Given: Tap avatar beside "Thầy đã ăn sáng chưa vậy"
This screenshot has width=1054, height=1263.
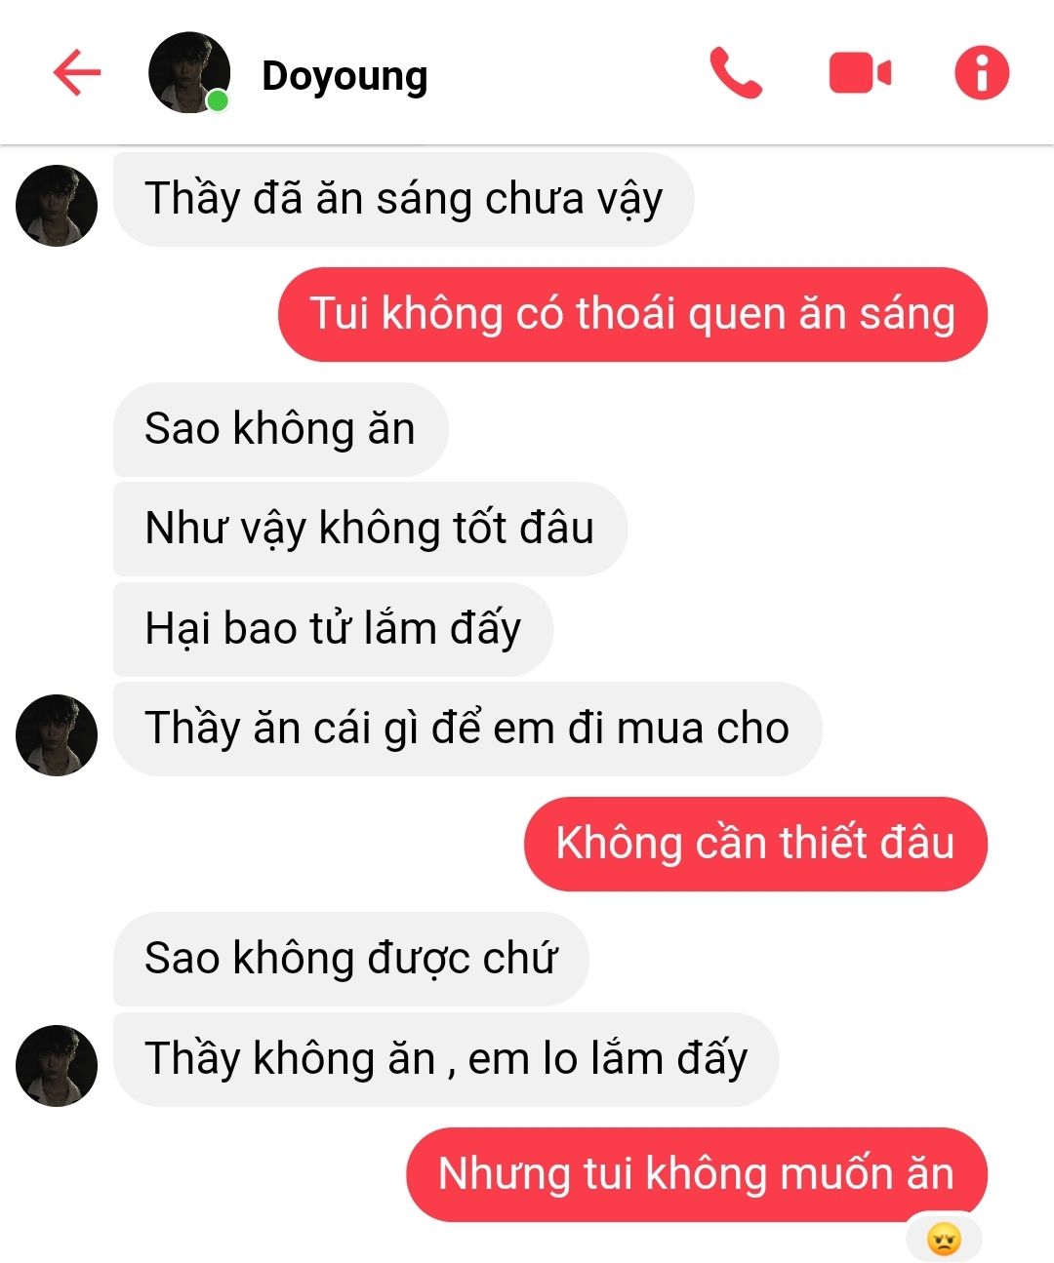Looking at the screenshot, I should [x=57, y=206].
